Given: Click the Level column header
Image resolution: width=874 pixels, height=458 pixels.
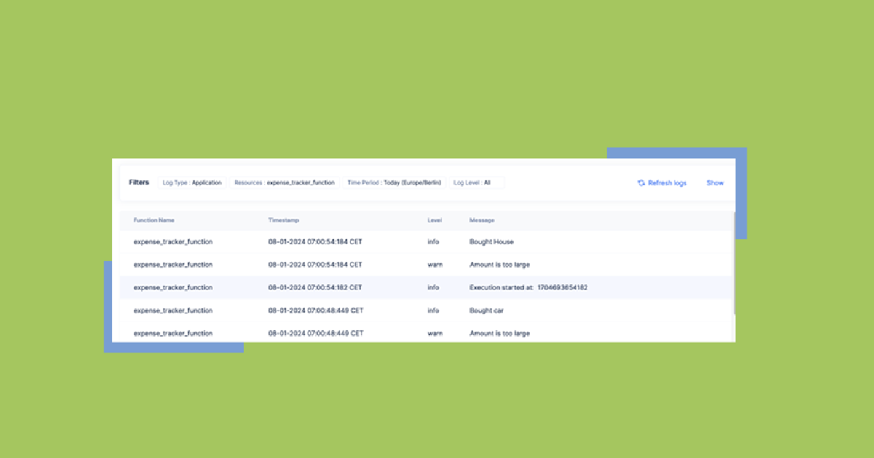Looking at the screenshot, I should [x=434, y=220].
